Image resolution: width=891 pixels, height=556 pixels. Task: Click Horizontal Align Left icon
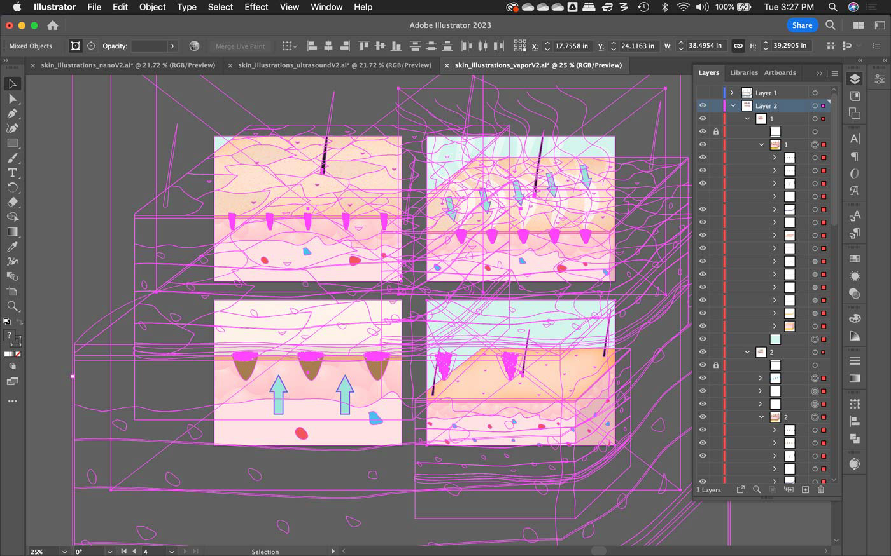tap(312, 46)
